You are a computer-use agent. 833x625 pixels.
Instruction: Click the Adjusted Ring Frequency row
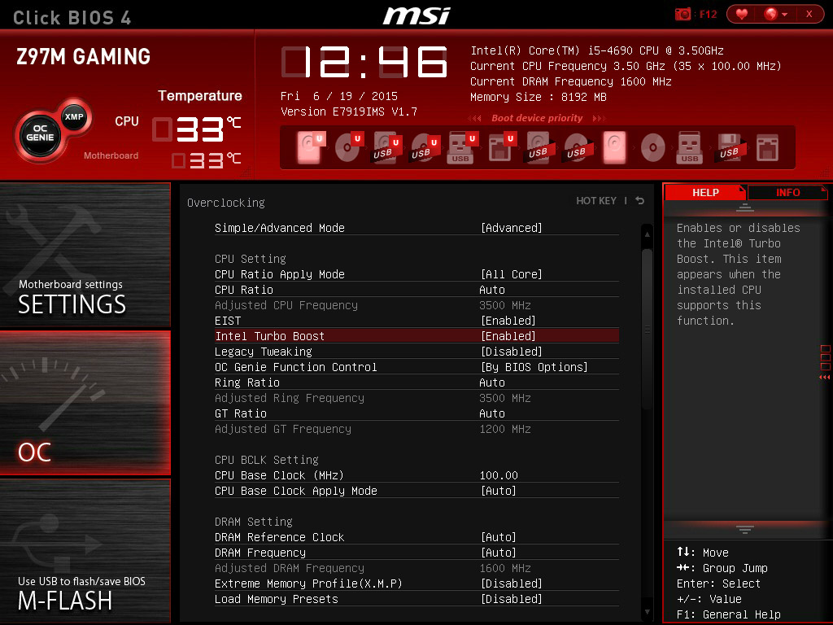[x=416, y=398]
